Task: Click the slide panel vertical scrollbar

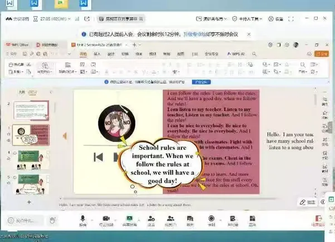Action: 55,107
